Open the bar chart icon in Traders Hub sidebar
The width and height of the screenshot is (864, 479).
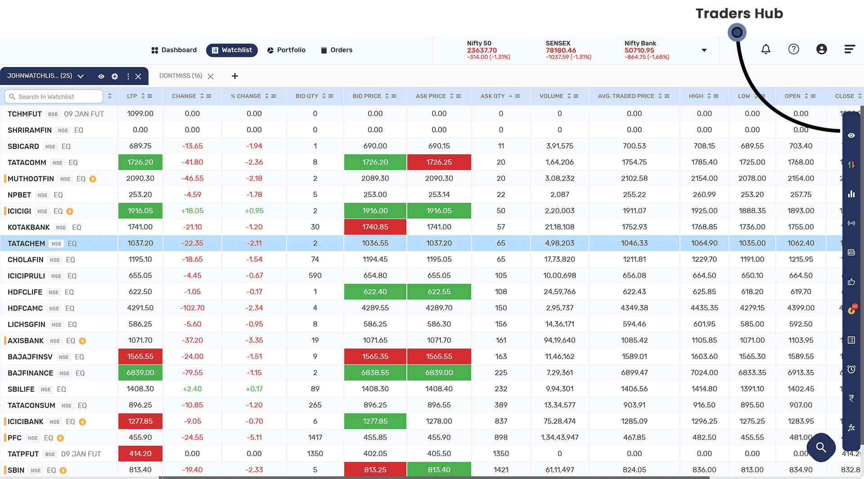851,194
